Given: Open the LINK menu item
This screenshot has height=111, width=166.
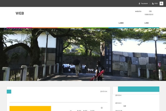Looking at the screenshot, I should [x=147, y=23].
